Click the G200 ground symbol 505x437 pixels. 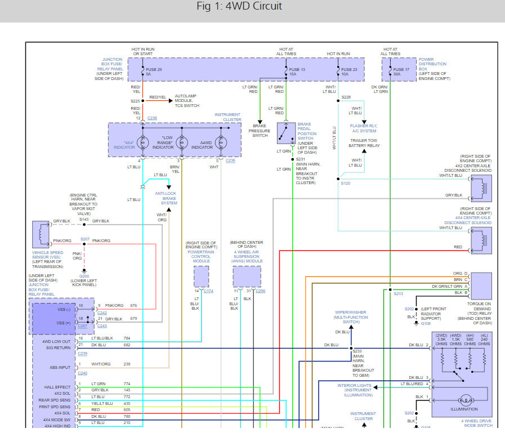(x=84, y=271)
